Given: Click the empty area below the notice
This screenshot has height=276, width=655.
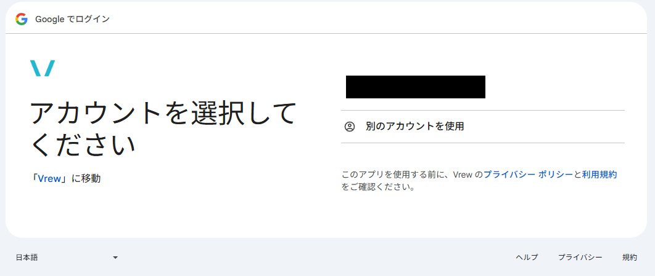Looking at the screenshot, I should pos(482,215).
